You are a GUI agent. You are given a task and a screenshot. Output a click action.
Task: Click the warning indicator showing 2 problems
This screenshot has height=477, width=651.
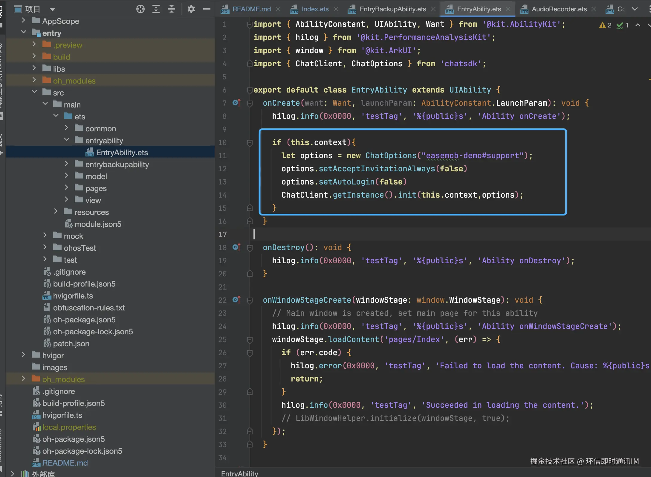[605, 25]
